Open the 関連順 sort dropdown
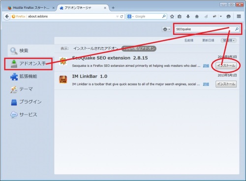Viewport: 246px width, 181px height. point(229,40)
